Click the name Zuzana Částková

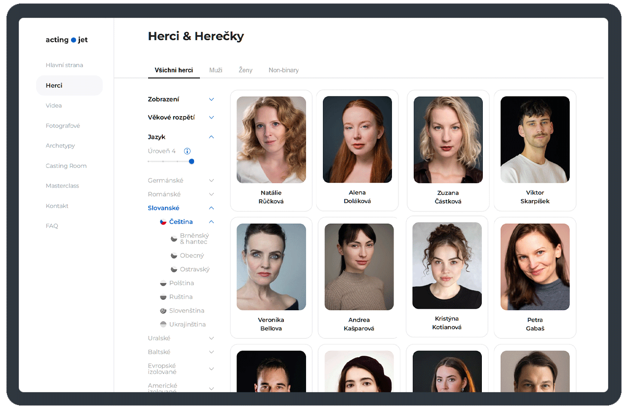(448, 197)
